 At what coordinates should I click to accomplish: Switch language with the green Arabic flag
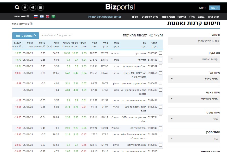point(53,16)
